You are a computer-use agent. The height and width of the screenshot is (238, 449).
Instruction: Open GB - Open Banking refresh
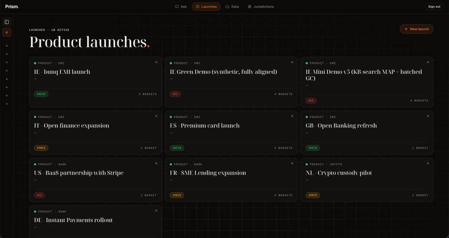(341, 126)
